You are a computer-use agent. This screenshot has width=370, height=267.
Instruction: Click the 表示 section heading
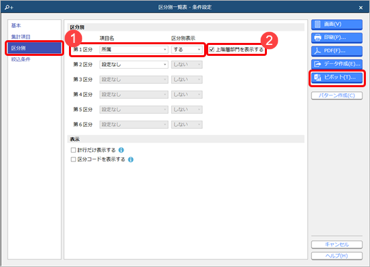(x=74, y=139)
